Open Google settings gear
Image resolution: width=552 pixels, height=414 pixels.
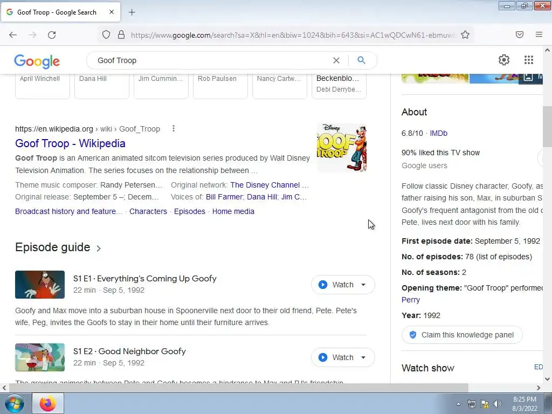[x=504, y=60]
